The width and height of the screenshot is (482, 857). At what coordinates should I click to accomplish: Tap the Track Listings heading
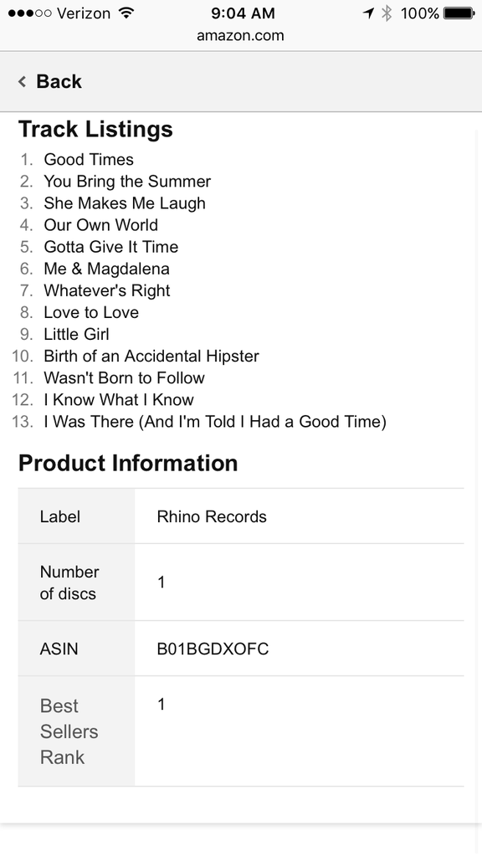95,130
